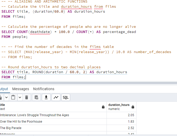Click the ROUND function in the query
This screenshot has width=177, height=136.
(x=38, y=72)
